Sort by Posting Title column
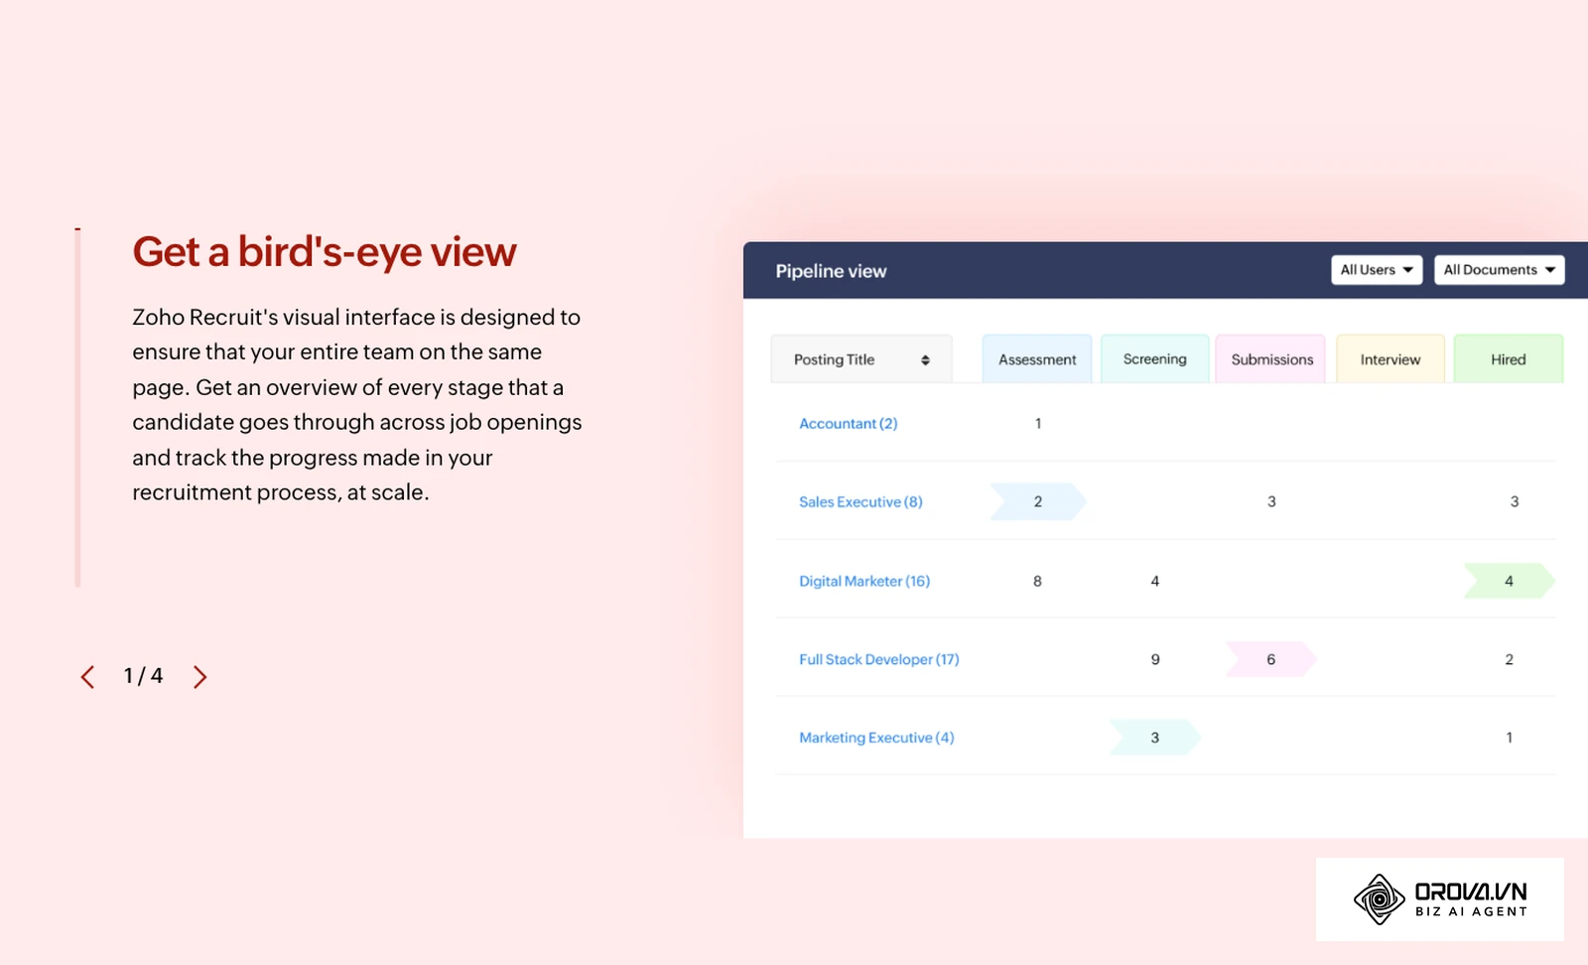This screenshot has height=965, width=1588. click(x=861, y=359)
